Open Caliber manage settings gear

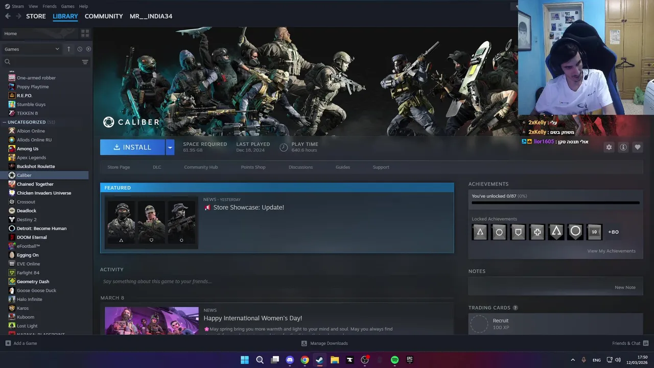click(x=609, y=147)
